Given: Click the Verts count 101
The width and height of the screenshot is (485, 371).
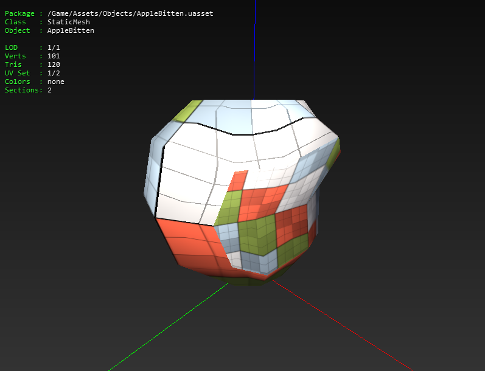Looking at the screenshot, I should pyautogui.click(x=54, y=56).
